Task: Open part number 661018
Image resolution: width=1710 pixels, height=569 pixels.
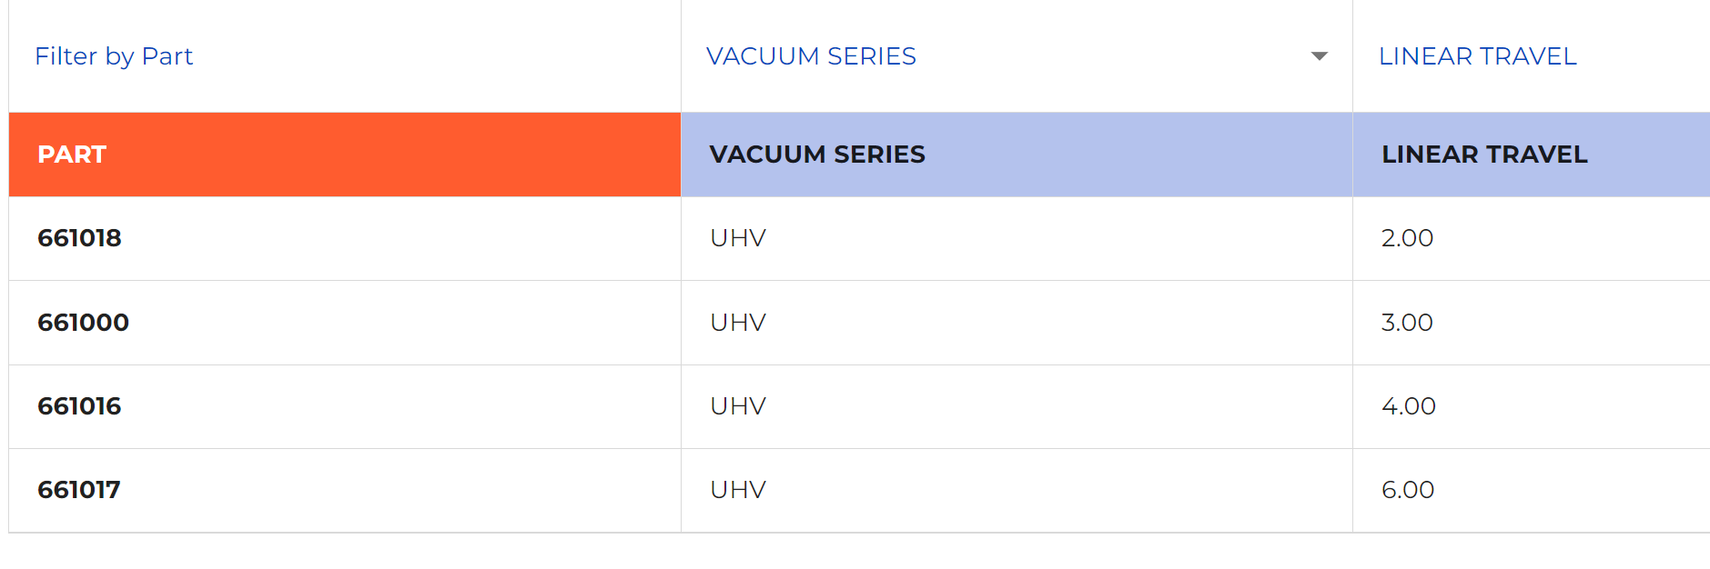Action: [x=79, y=238]
